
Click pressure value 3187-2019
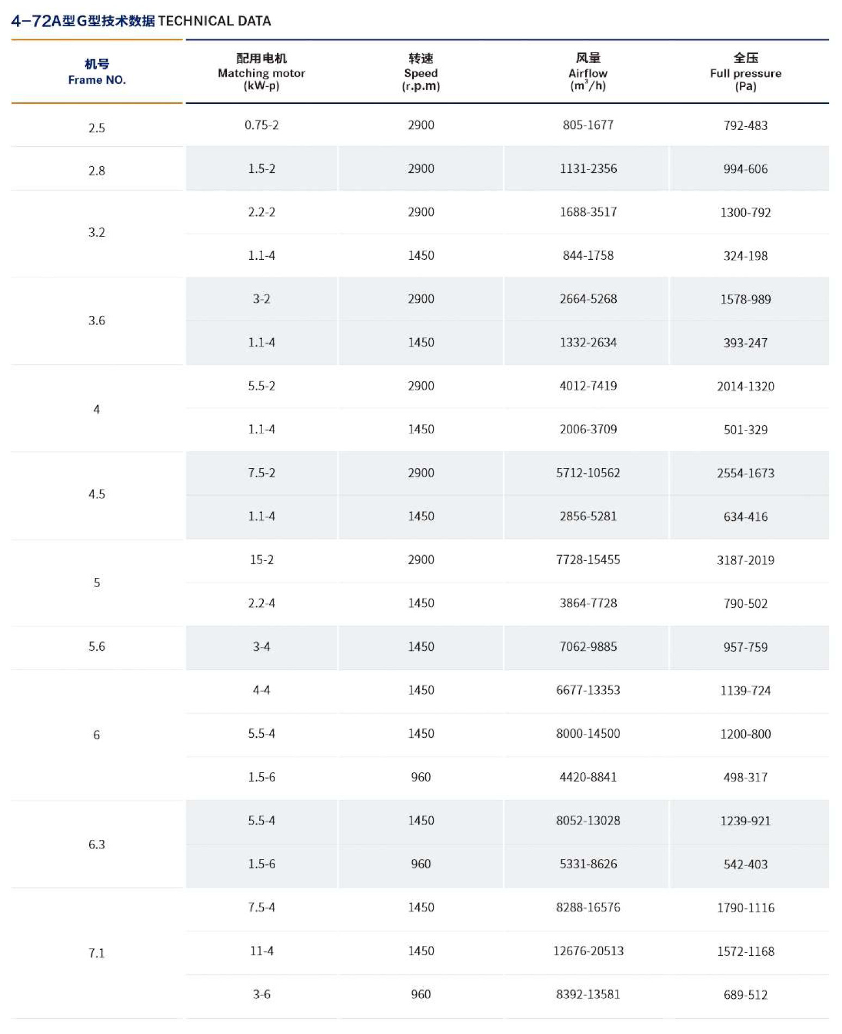click(x=745, y=560)
